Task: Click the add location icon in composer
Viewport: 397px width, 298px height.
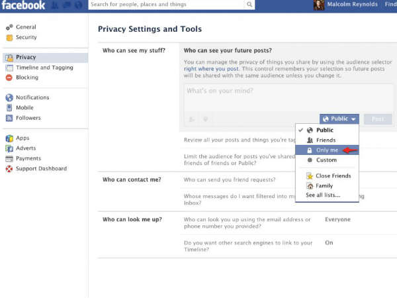Action: coord(206,119)
